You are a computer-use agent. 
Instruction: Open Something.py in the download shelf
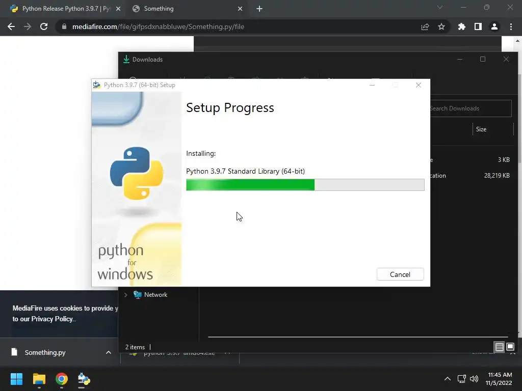(45, 352)
